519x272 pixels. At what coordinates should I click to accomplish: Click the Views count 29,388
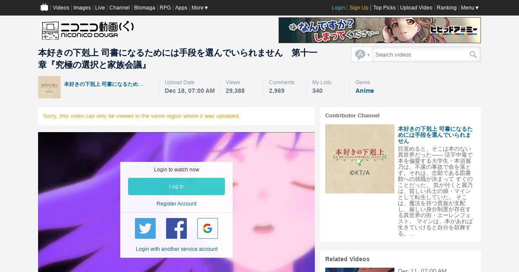235,91
